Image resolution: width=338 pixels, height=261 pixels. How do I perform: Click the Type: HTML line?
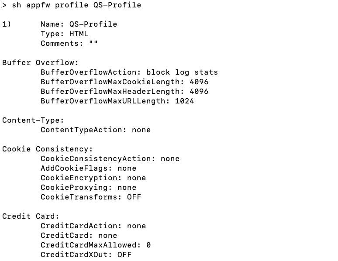(x=65, y=34)
